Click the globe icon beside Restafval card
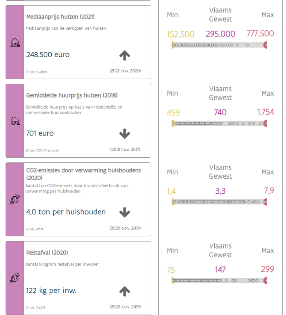The height and width of the screenshot is (315, 286). (x=15, y=278)
